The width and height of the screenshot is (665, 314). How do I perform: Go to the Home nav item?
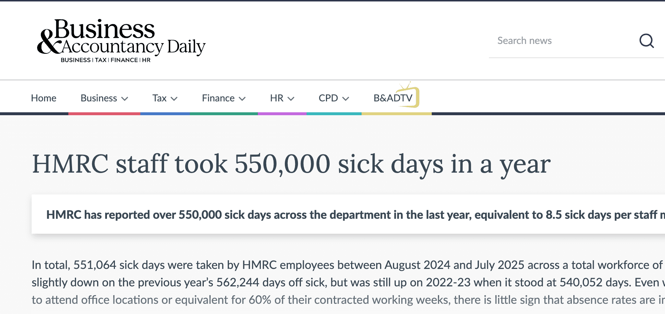pos(44,98)
